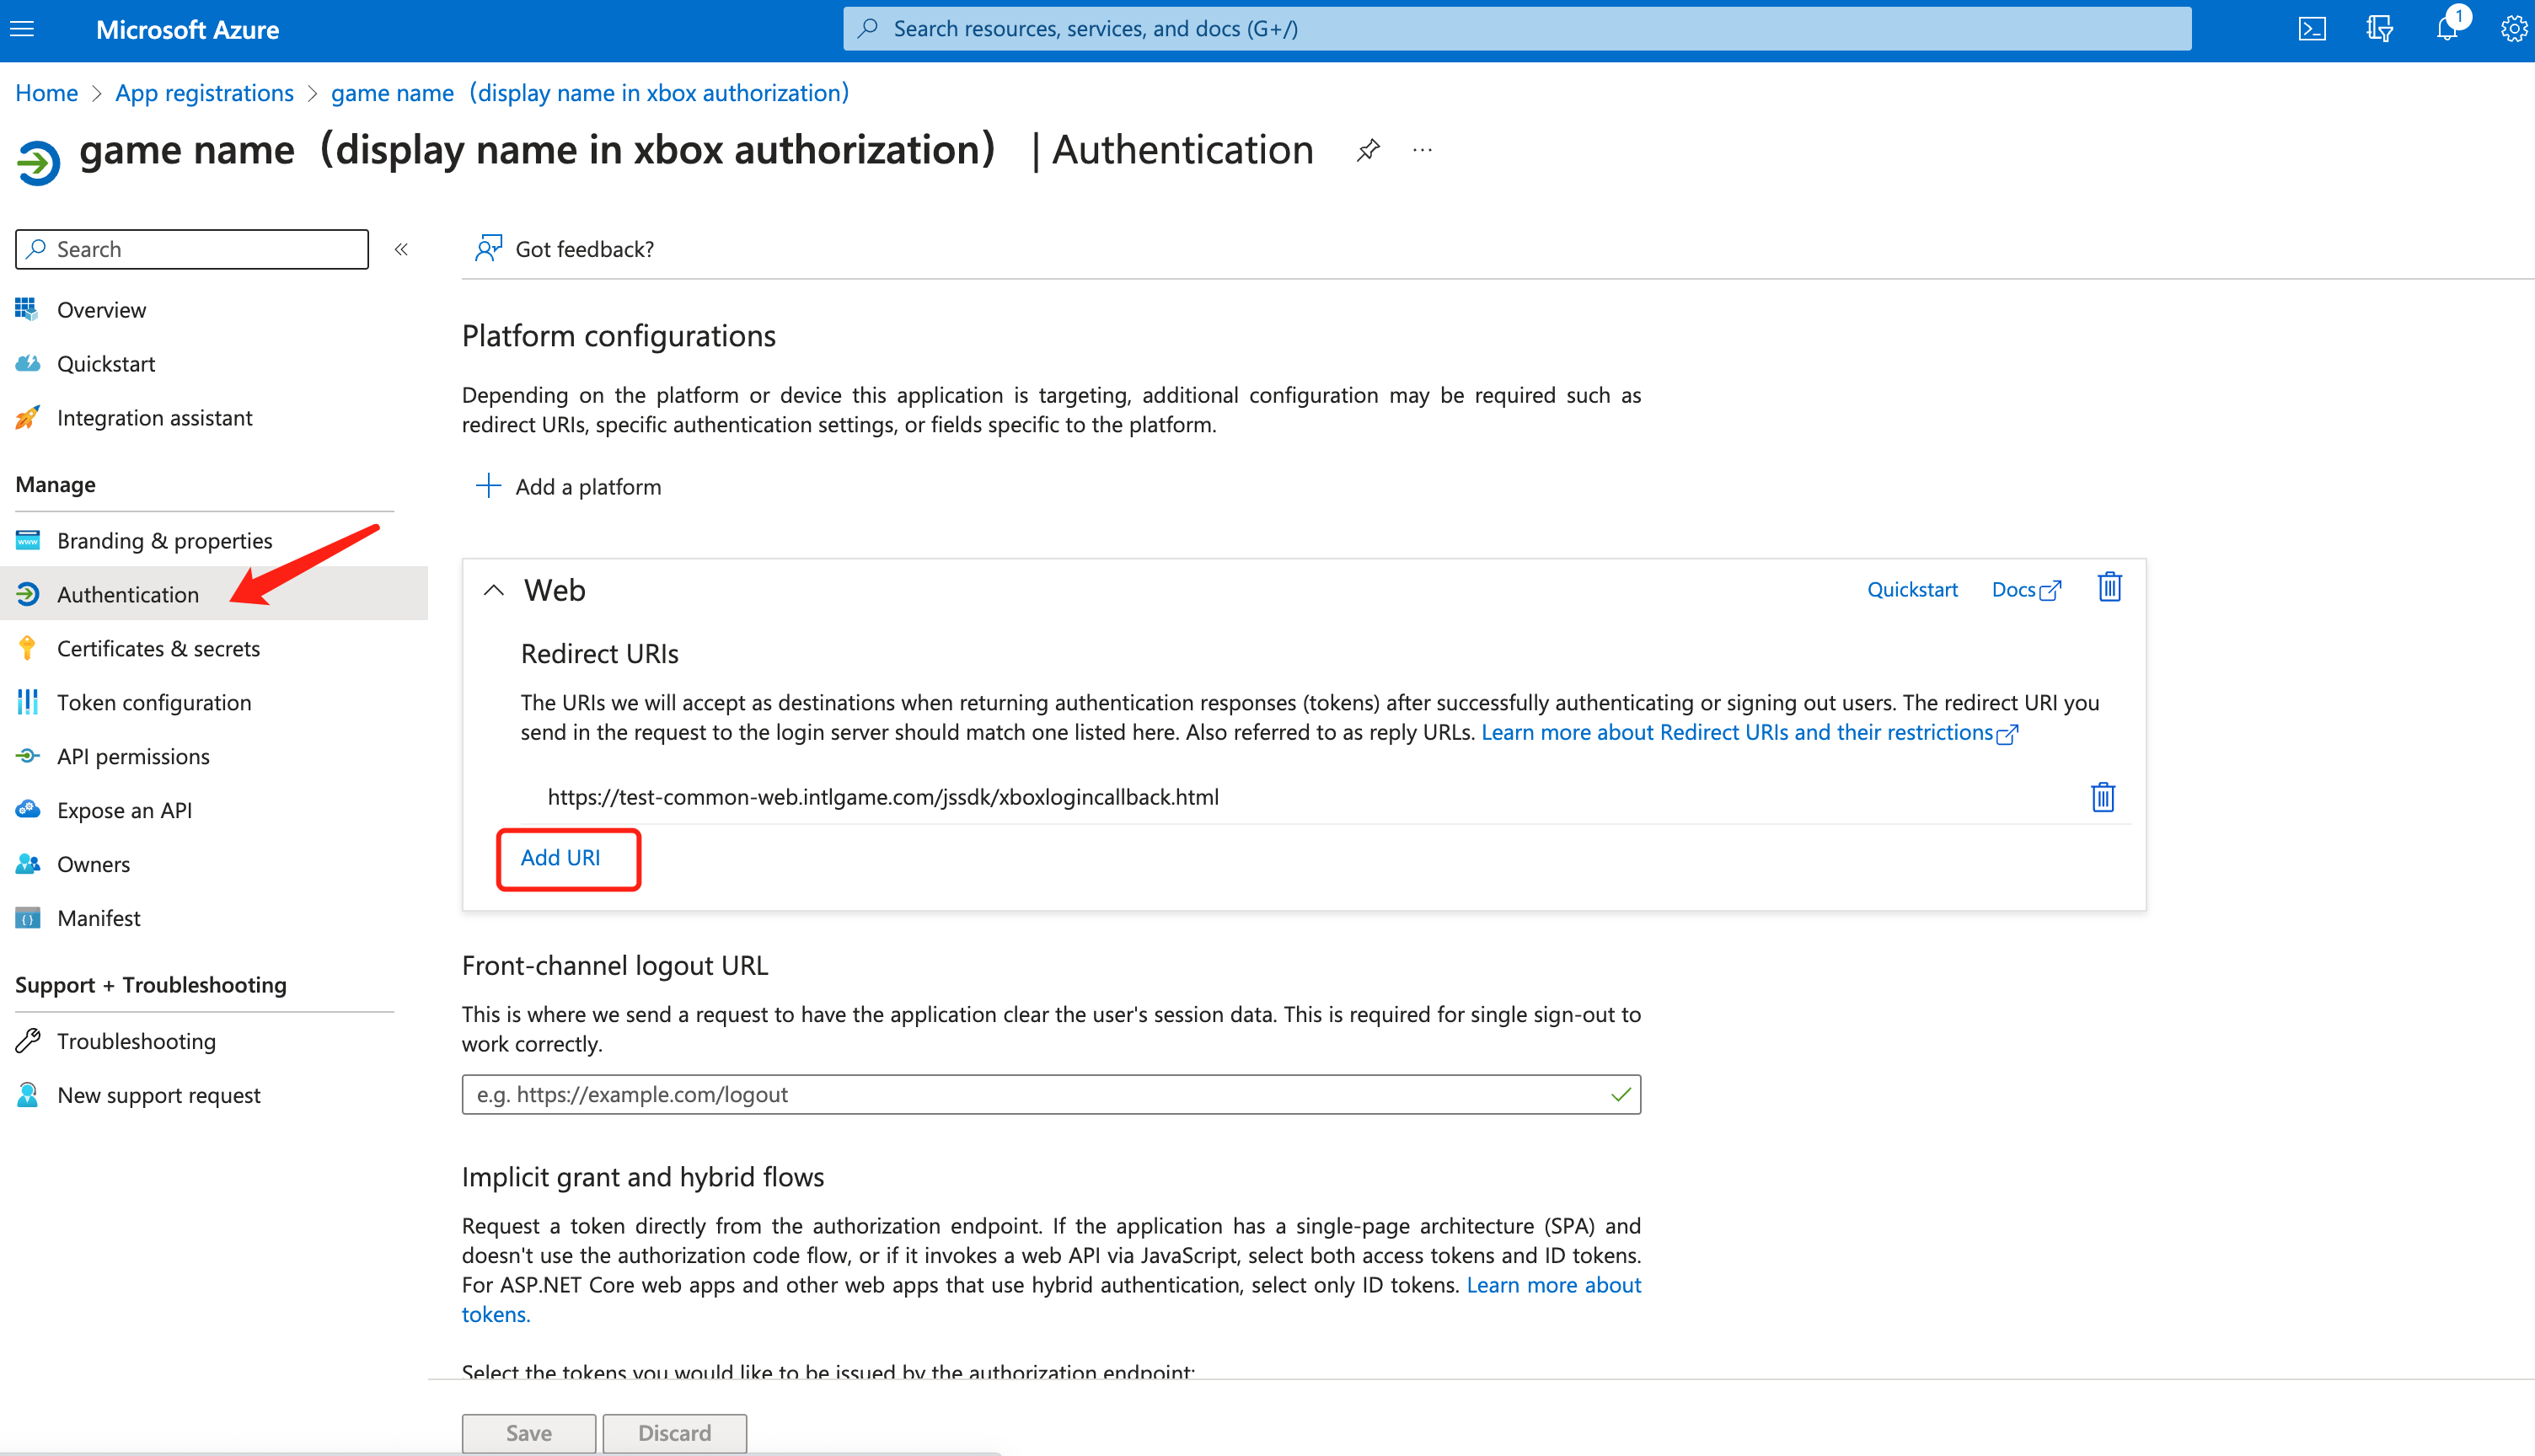The height and width of the screenshot is (1456, 2535).
Task: Open App registrations breadcrumb
Action: point(204,93)
